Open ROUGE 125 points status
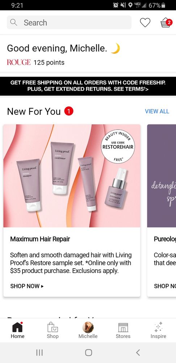The width and height of the screenshot is (176, 363). coord(36,62)
